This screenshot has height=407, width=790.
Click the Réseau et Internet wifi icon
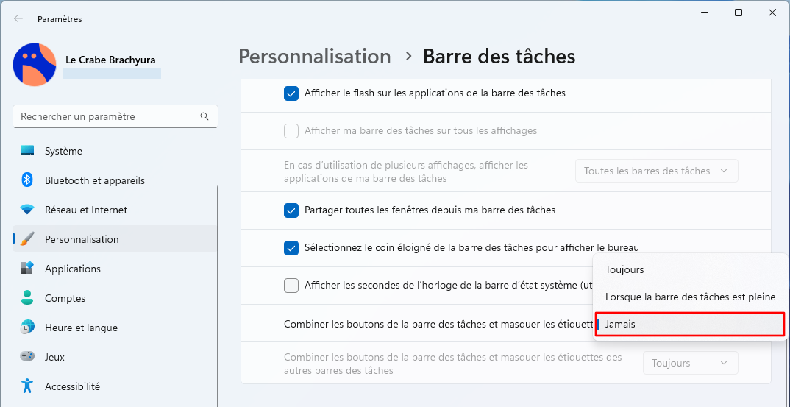pos(27,210)
